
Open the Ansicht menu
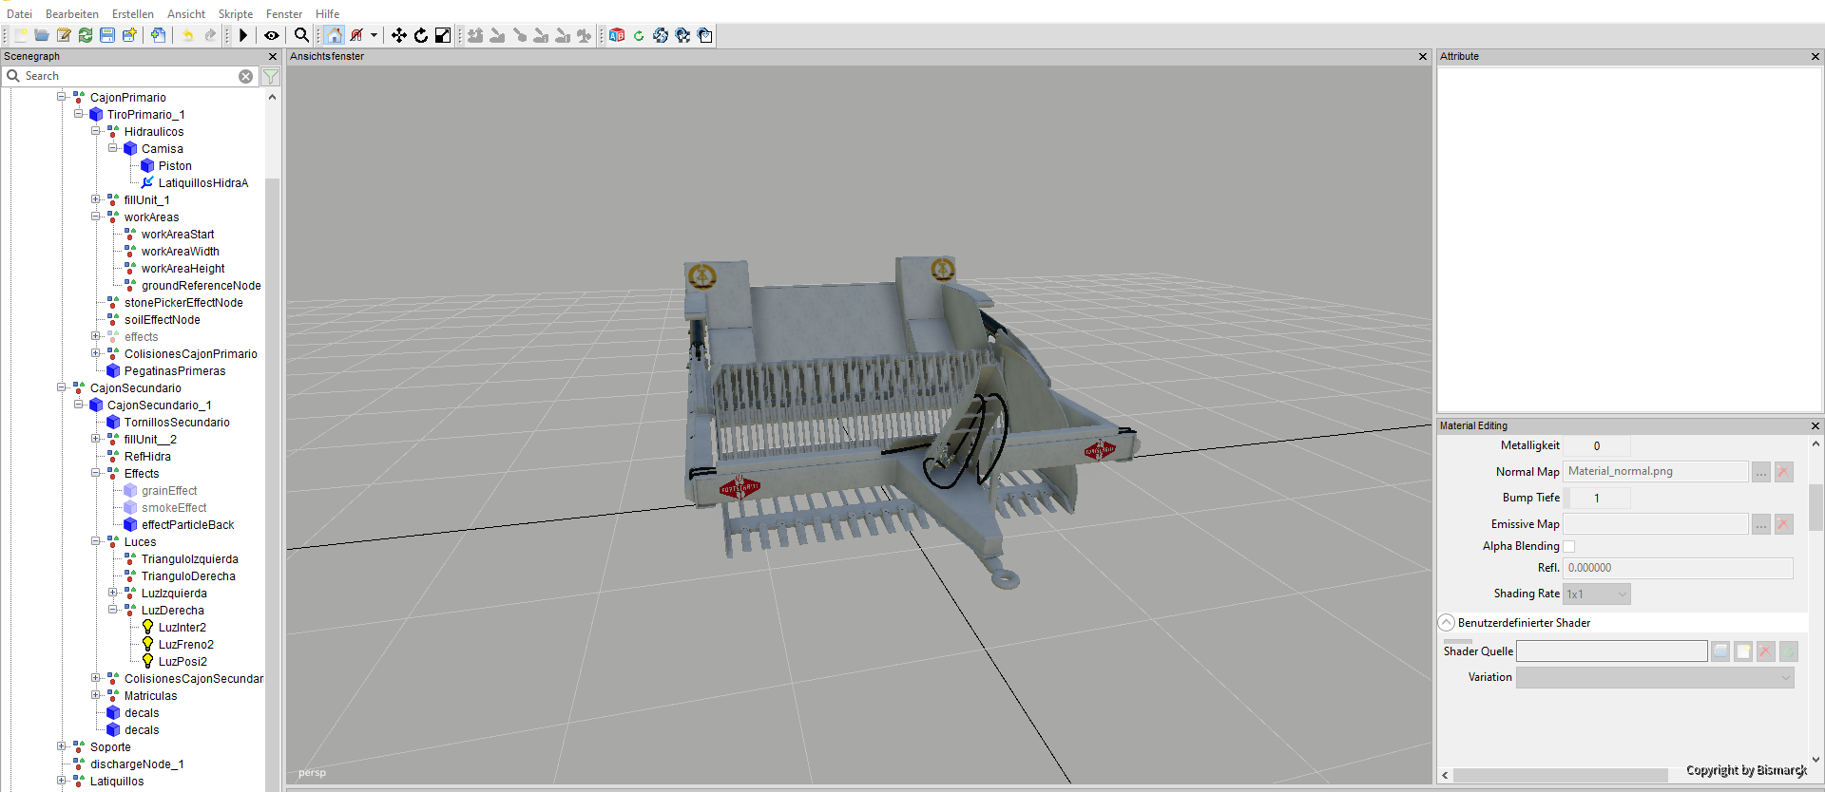tap(186, 14)
